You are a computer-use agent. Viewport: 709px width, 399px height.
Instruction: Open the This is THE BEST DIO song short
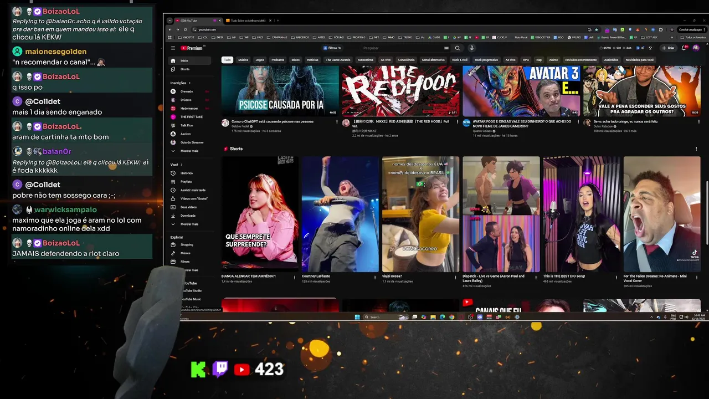[582, 214]
